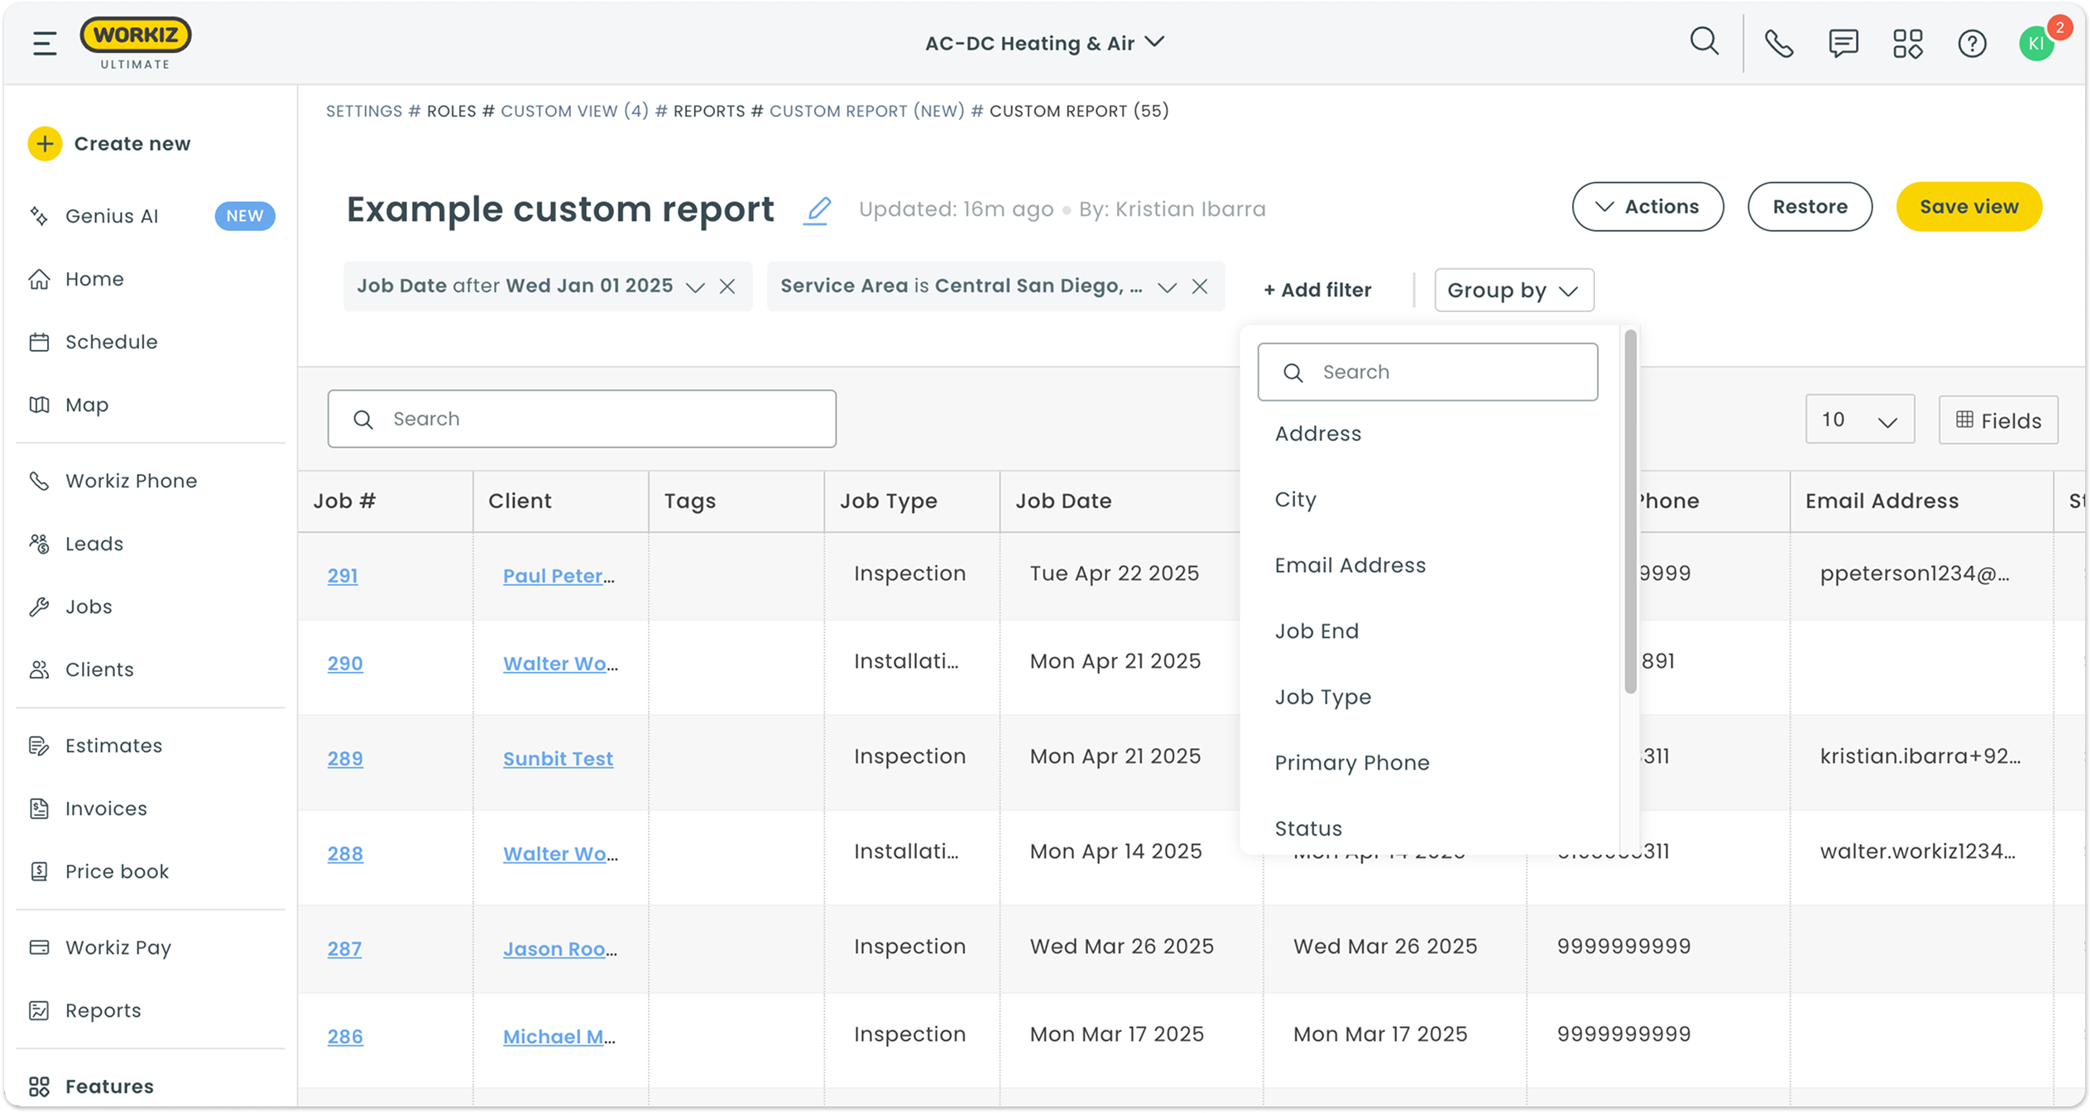The height and width of the screenshot is (1113, 2091).
Task: Click the Features grid icon
Action: click(x=39, y=1087)
